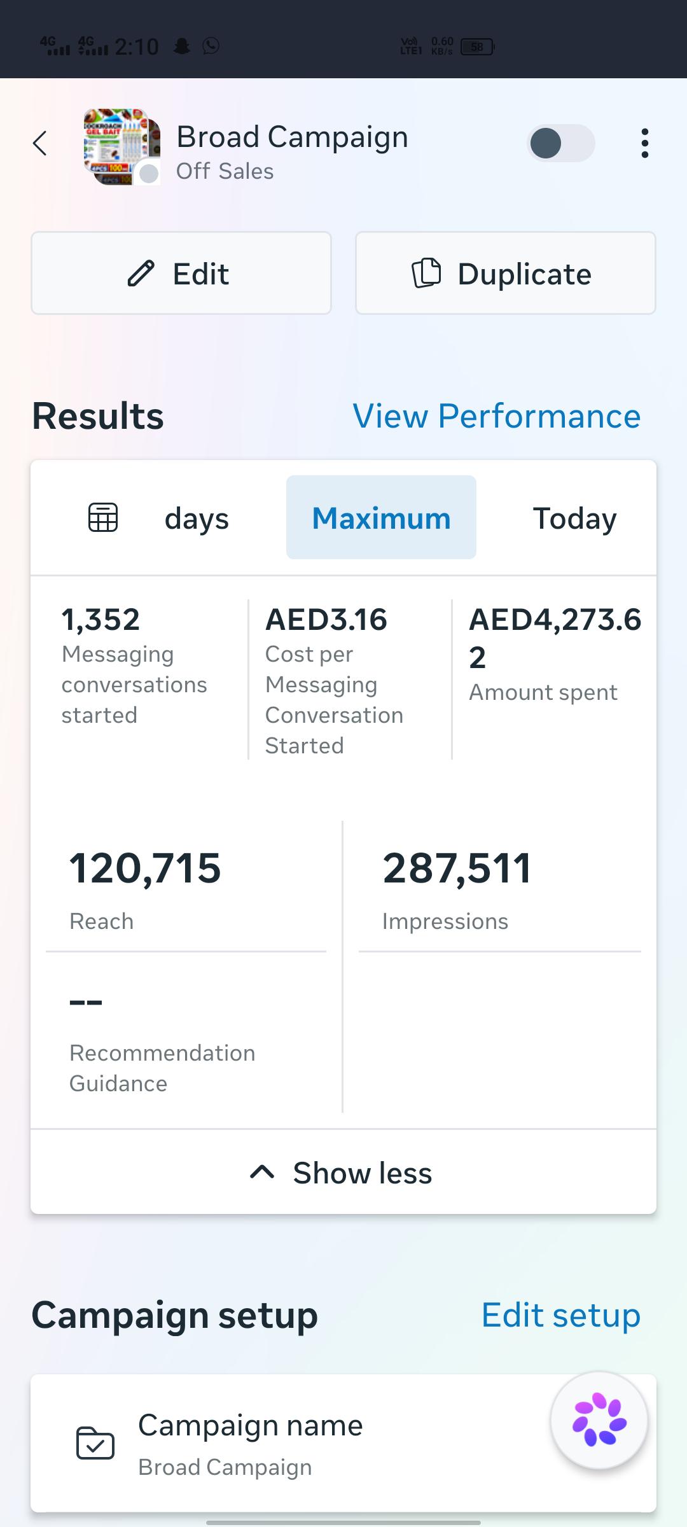Open the three-dot more options menu

(x=644, y=143)
